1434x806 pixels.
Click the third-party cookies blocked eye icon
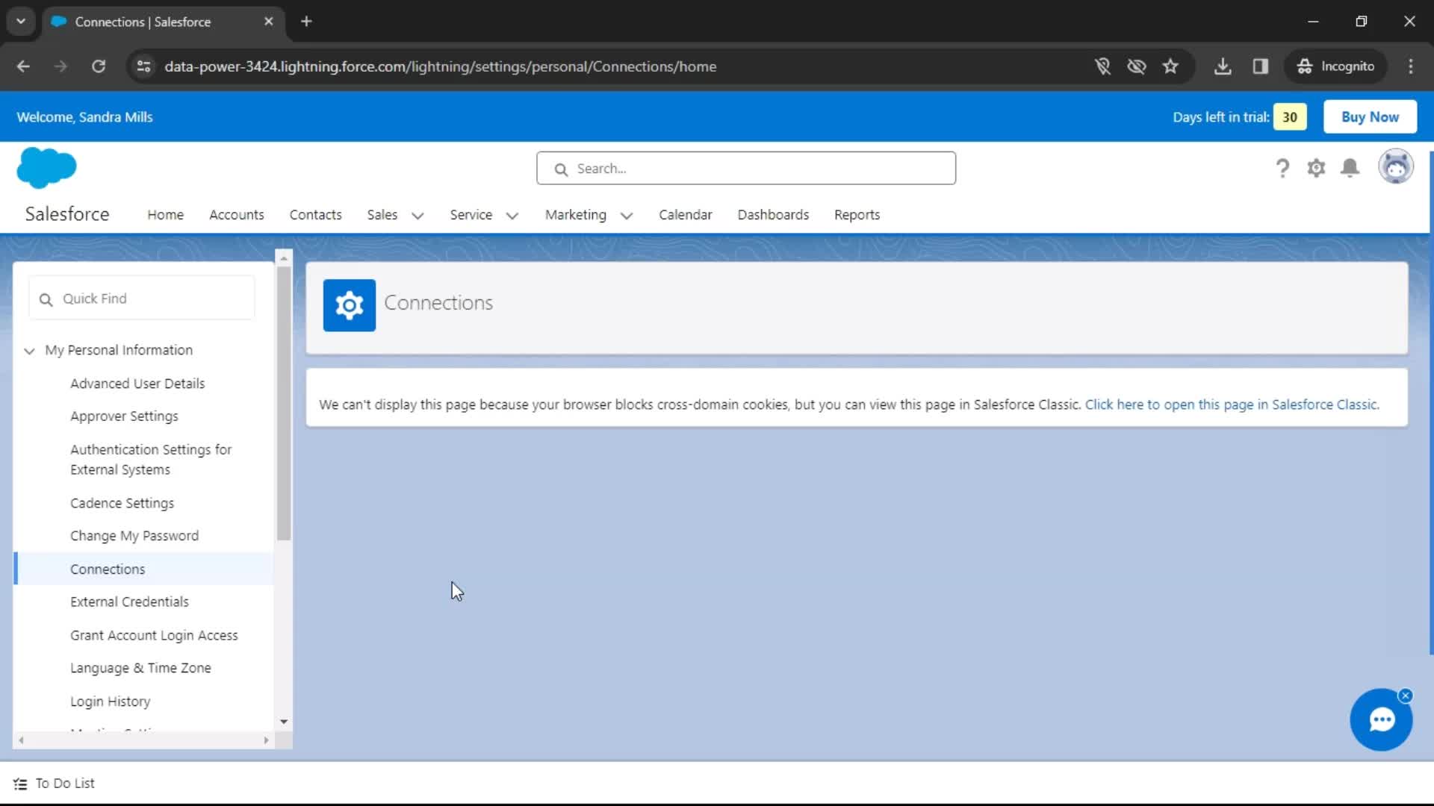1136,66
